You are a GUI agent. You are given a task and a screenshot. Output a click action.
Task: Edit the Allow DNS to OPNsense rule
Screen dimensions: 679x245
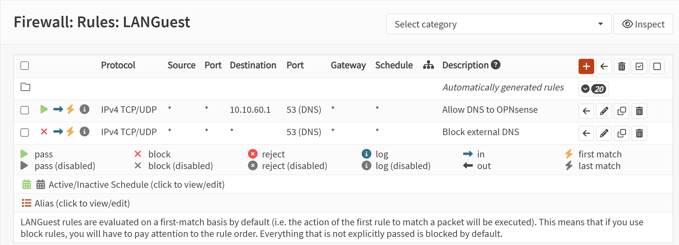[604, 111]
